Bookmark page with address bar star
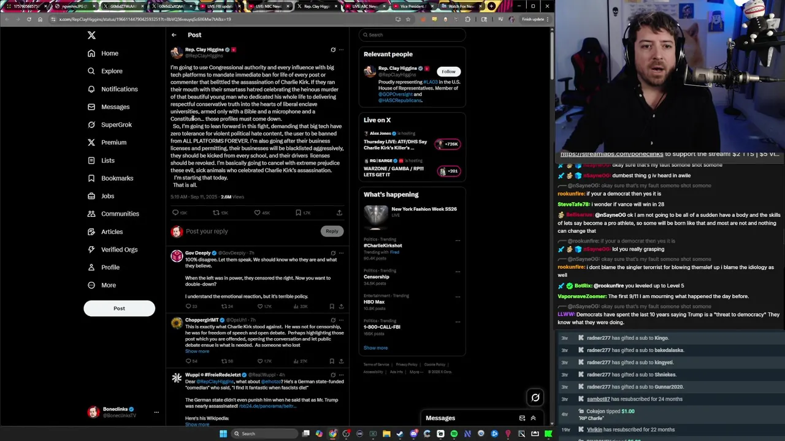Screen dimensions: 785x441 coord(408,19)
